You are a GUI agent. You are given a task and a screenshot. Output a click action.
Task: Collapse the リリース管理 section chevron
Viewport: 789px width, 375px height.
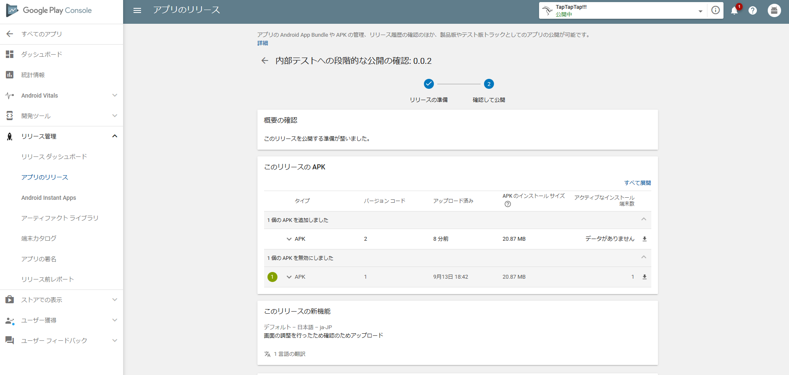(115, 136)
